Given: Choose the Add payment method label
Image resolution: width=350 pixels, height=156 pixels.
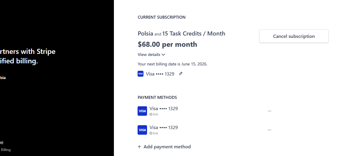Looking at the screenshot, I should [167, 147].
